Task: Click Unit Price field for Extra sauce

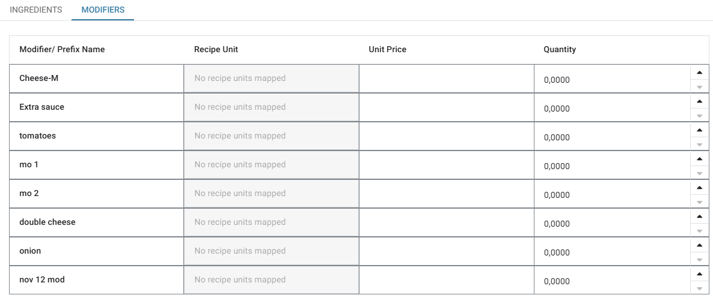Action: coord(446,107)
